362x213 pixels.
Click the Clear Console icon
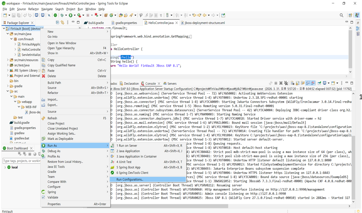tap(293, 83)
